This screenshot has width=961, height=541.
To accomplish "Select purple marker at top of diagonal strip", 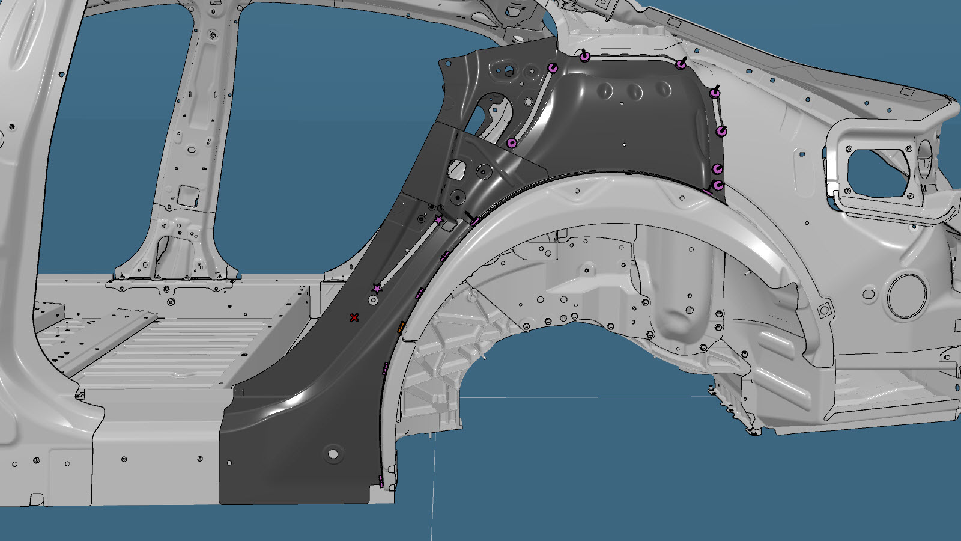I will [x=553, y=67].
